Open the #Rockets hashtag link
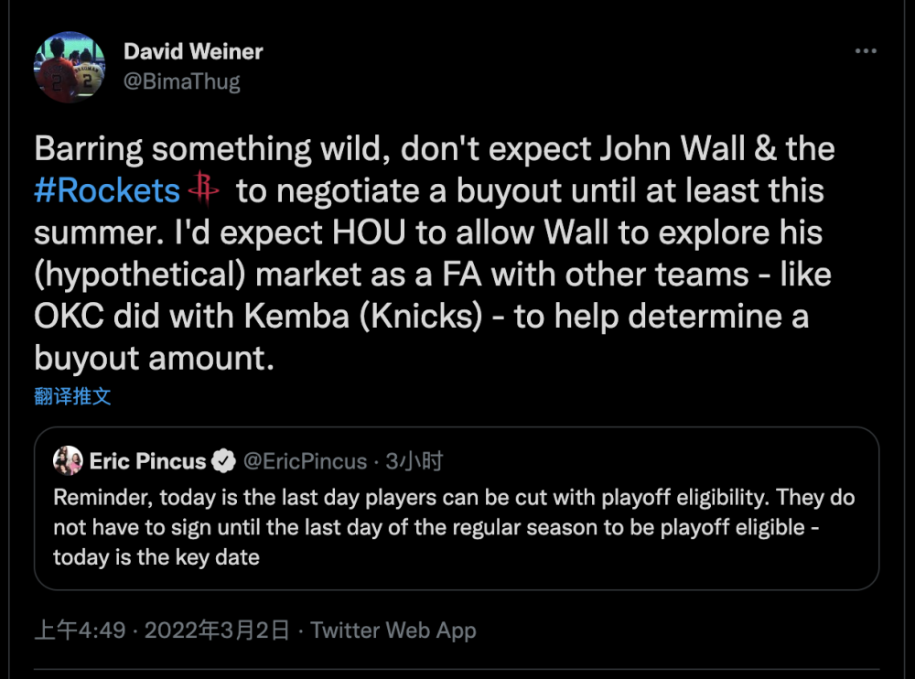Screen dimensions: 915x679 (107, 191)
